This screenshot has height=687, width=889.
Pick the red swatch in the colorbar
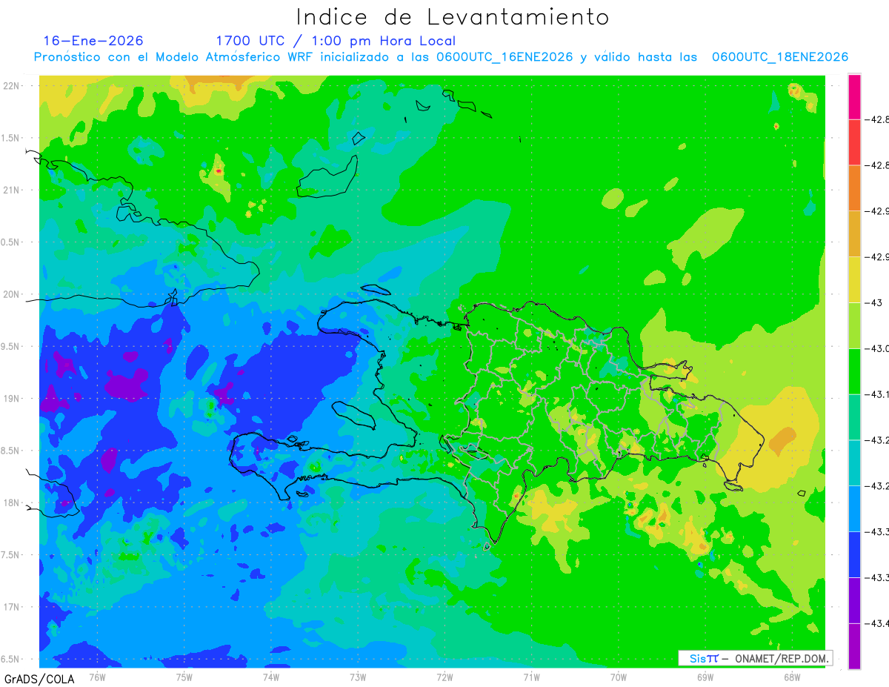pos(854,142)
